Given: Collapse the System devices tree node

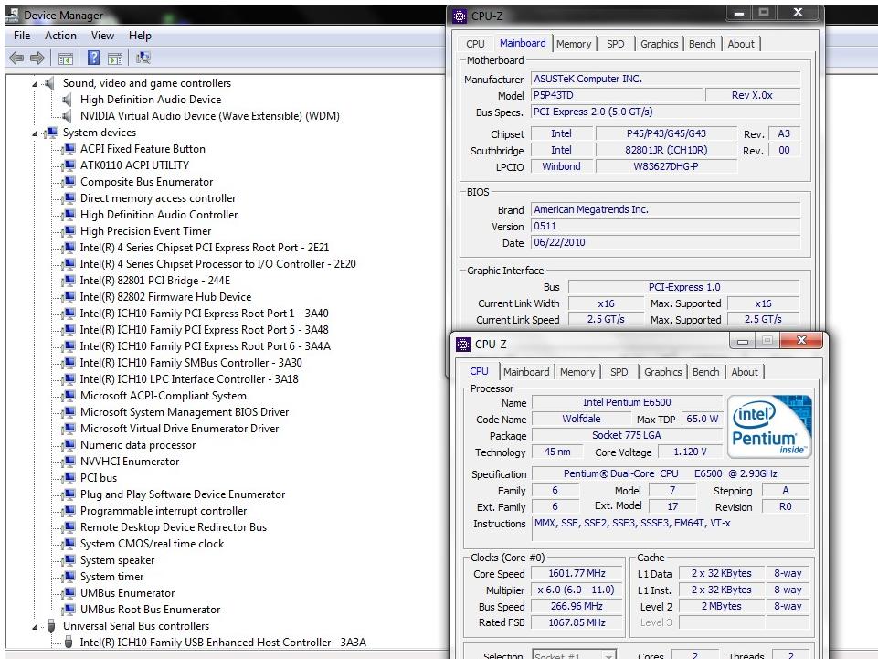Looking at the screenshot, I should (35, 133).
